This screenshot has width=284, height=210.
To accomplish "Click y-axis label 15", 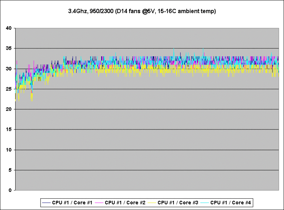I will (x=9, y=129).
